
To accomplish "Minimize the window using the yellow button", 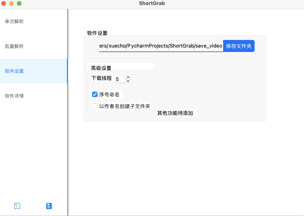I will coord(11,4).
